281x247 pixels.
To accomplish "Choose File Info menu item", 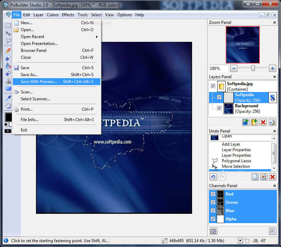I will point(57,120).
